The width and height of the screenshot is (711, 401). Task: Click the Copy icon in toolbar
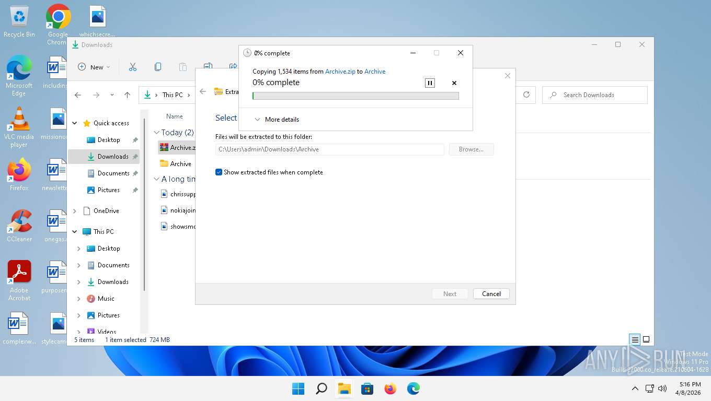[x=158, y=67]
